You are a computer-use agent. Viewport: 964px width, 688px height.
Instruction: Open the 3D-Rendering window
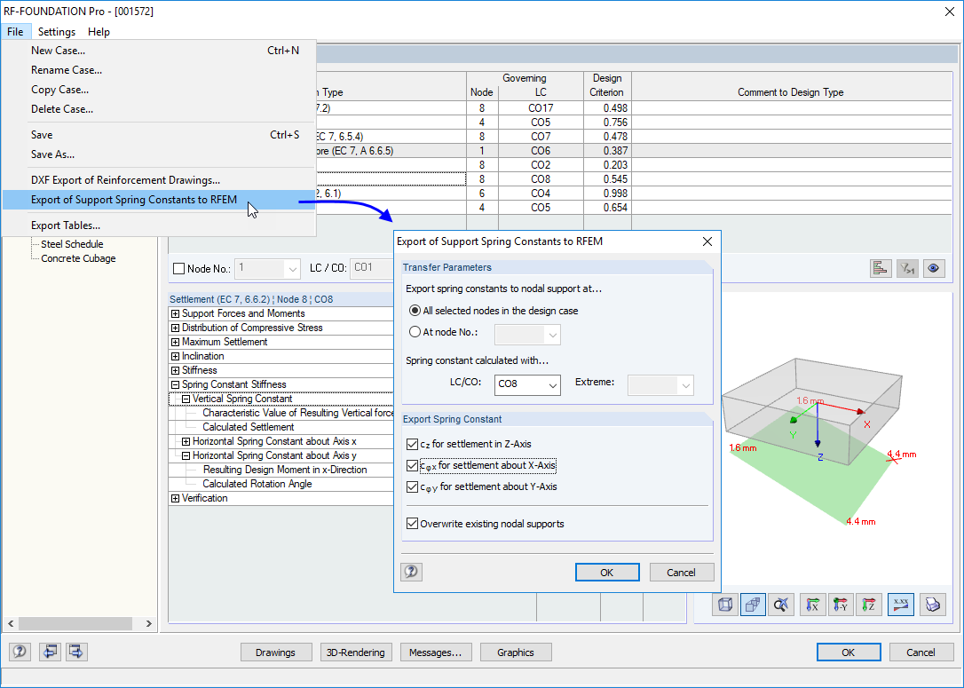coord(356,652)
